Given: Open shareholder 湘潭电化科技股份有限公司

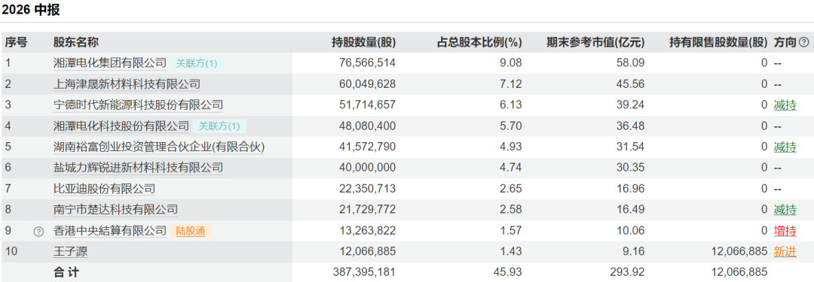Looking at the screenshot, I should pos(121,126).
